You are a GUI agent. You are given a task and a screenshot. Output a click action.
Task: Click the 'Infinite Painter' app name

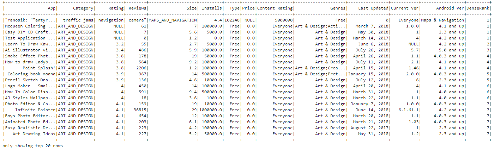coord(35,110)
